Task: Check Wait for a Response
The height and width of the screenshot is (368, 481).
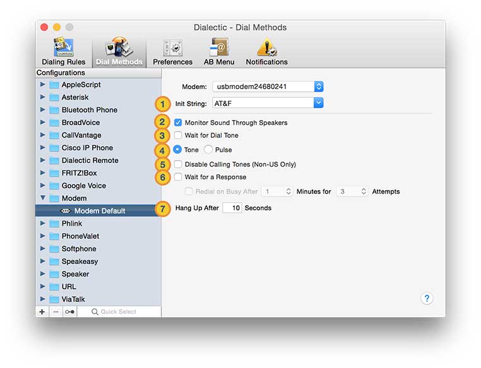Action: click(177, 177)
